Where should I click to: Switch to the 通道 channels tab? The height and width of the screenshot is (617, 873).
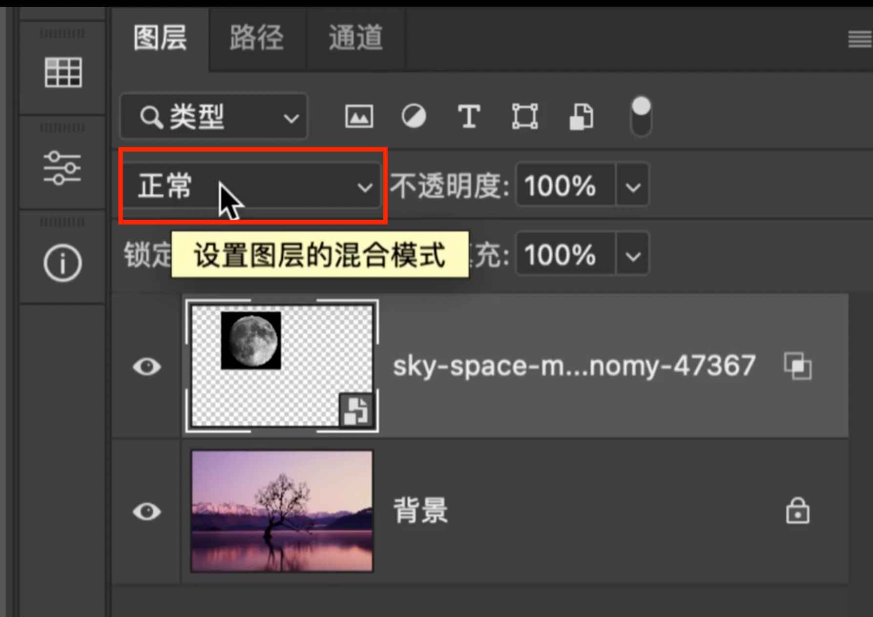pos(355,38)
